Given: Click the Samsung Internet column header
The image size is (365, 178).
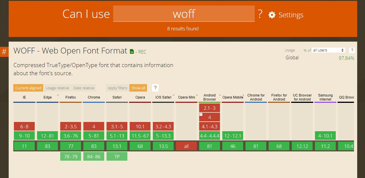Looking at the screenshot, I should [325, 97].
